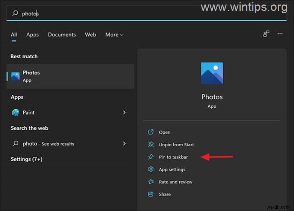Click the Photos title in details pane
The height and width of the screenshot is (211, 294).
212,97
